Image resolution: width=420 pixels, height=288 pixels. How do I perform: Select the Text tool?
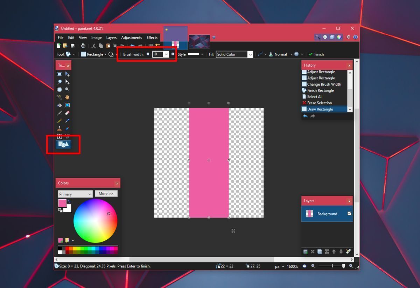pyautogui.click(x=59, y=136)
